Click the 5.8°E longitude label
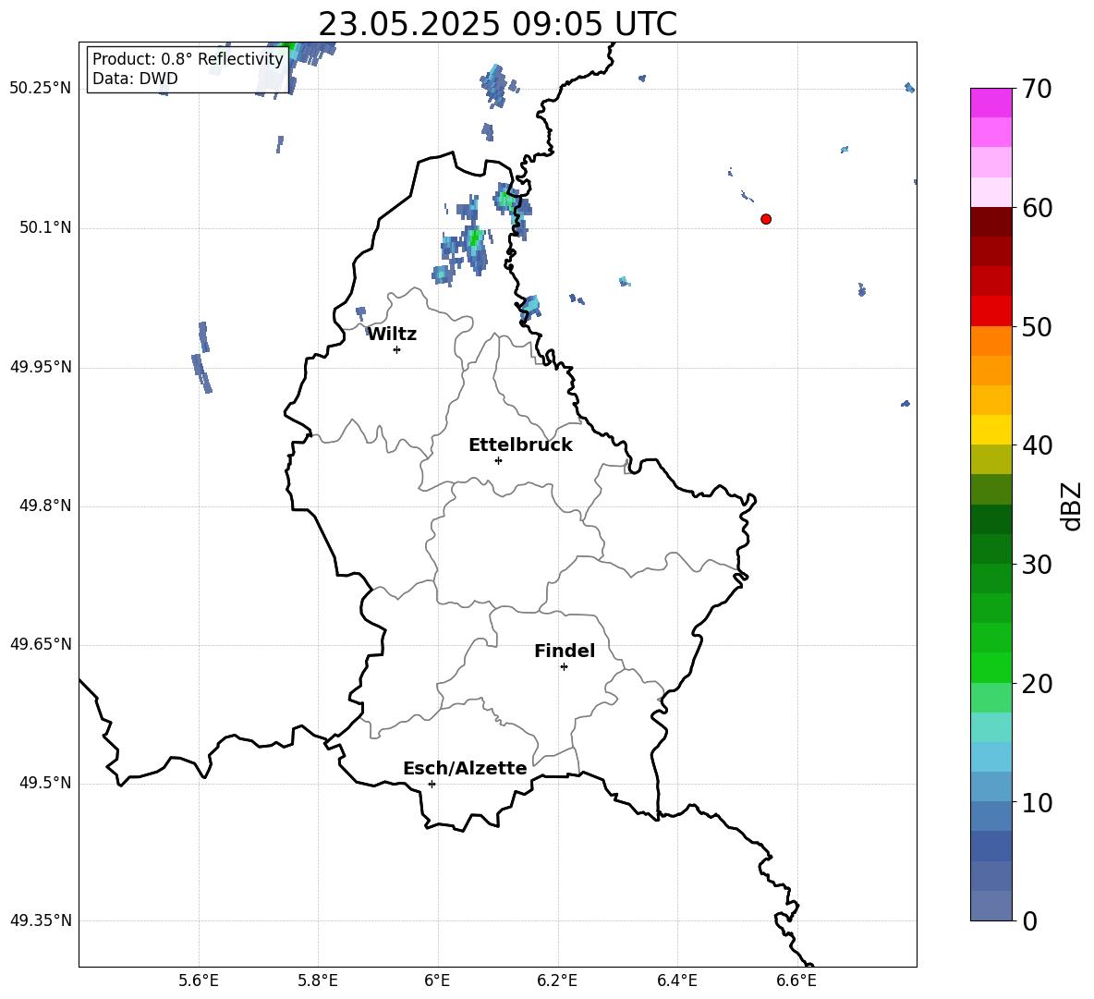Screen dimensions: 1094x999 (318, 981)
